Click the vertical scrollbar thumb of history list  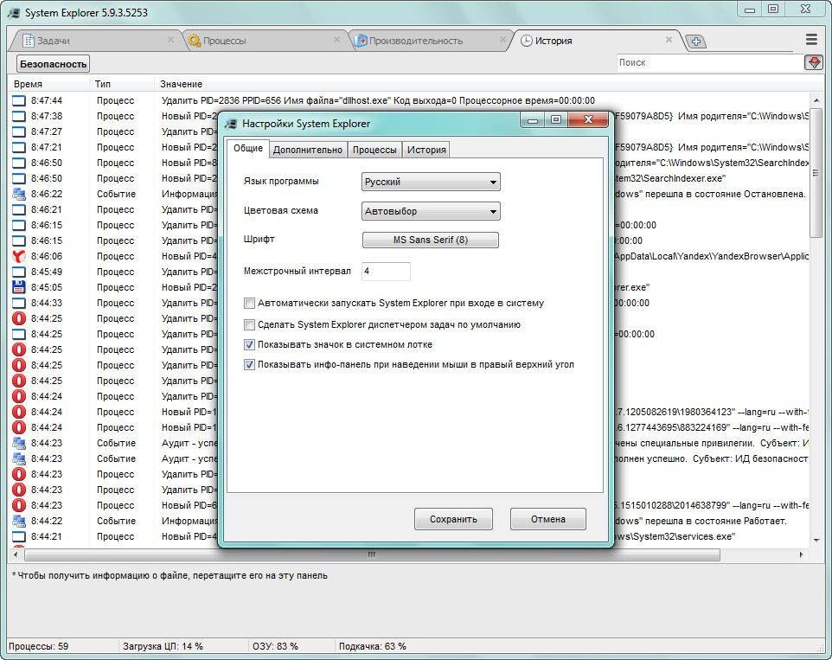click(x=816, y=173)
